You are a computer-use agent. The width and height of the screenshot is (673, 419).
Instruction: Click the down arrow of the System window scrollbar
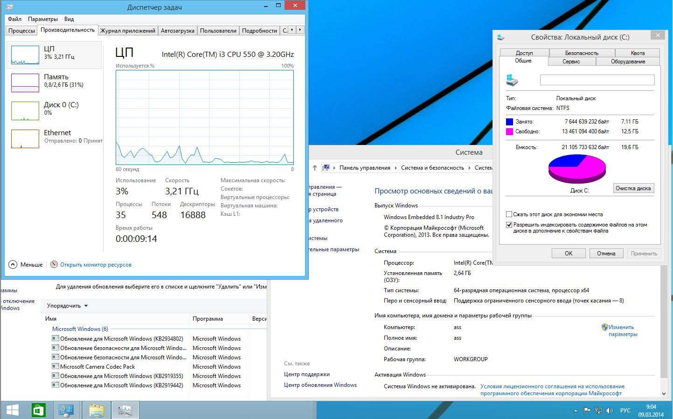click(x=664, y=394)
